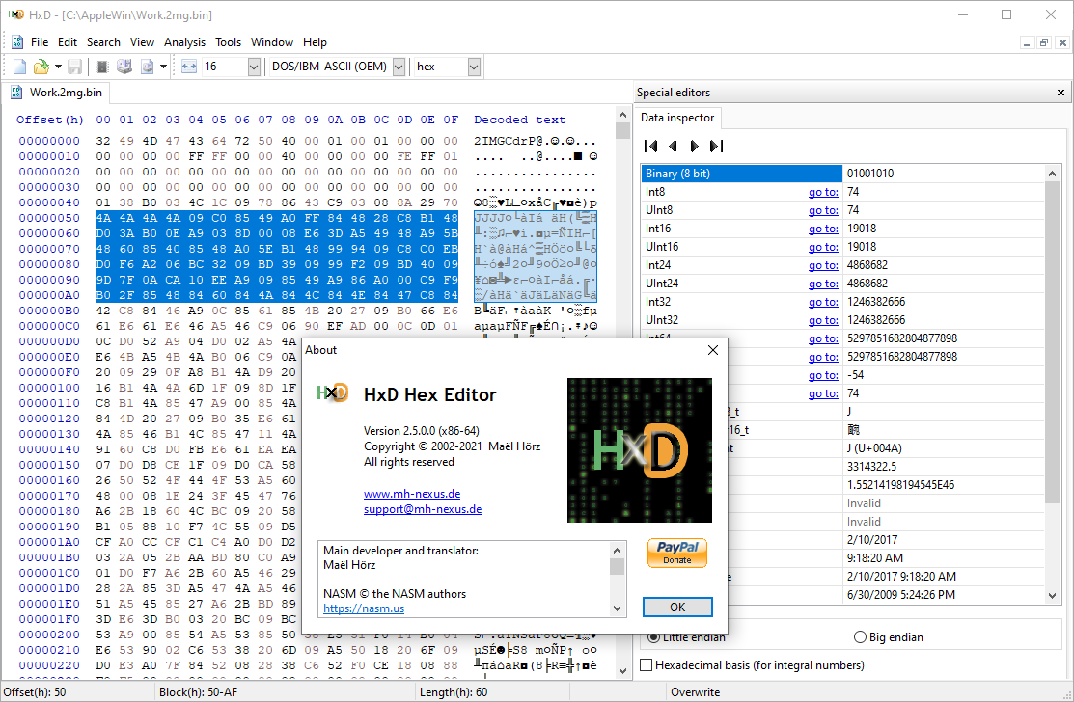Open the DOS/IBM-ASCII (OEM) charset dropdown
Screen dimensions: 1074x702
click(399, 67)
